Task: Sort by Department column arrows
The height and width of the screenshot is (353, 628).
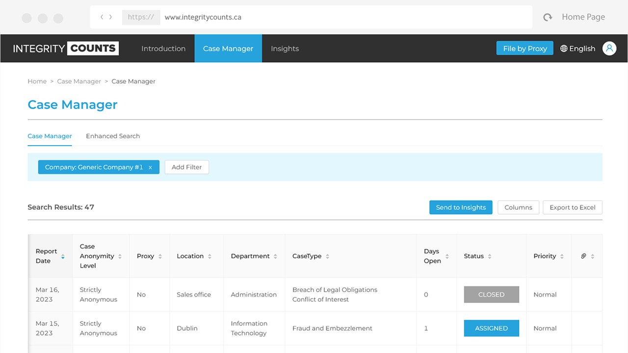Action: tap(275, 256)
